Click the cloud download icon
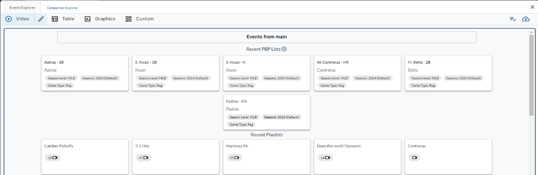This screenshot has height=175, width=538. tap(526, 19)
